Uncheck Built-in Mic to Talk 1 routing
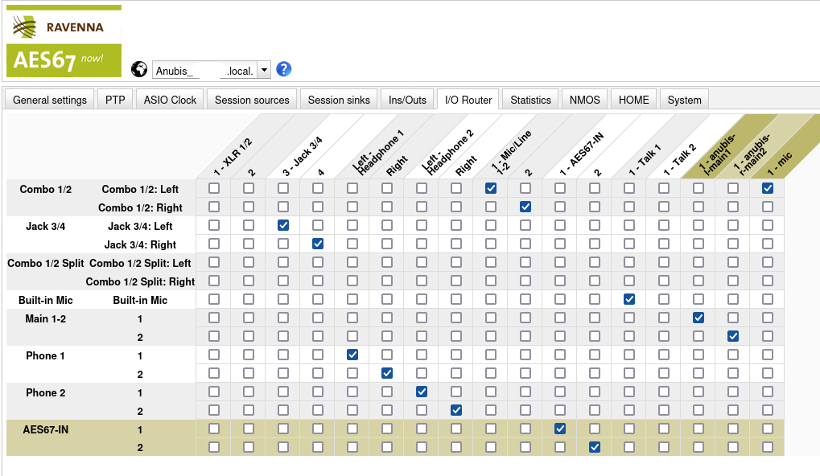The height and width of the screenshot is (476, 820). (629, 299)
